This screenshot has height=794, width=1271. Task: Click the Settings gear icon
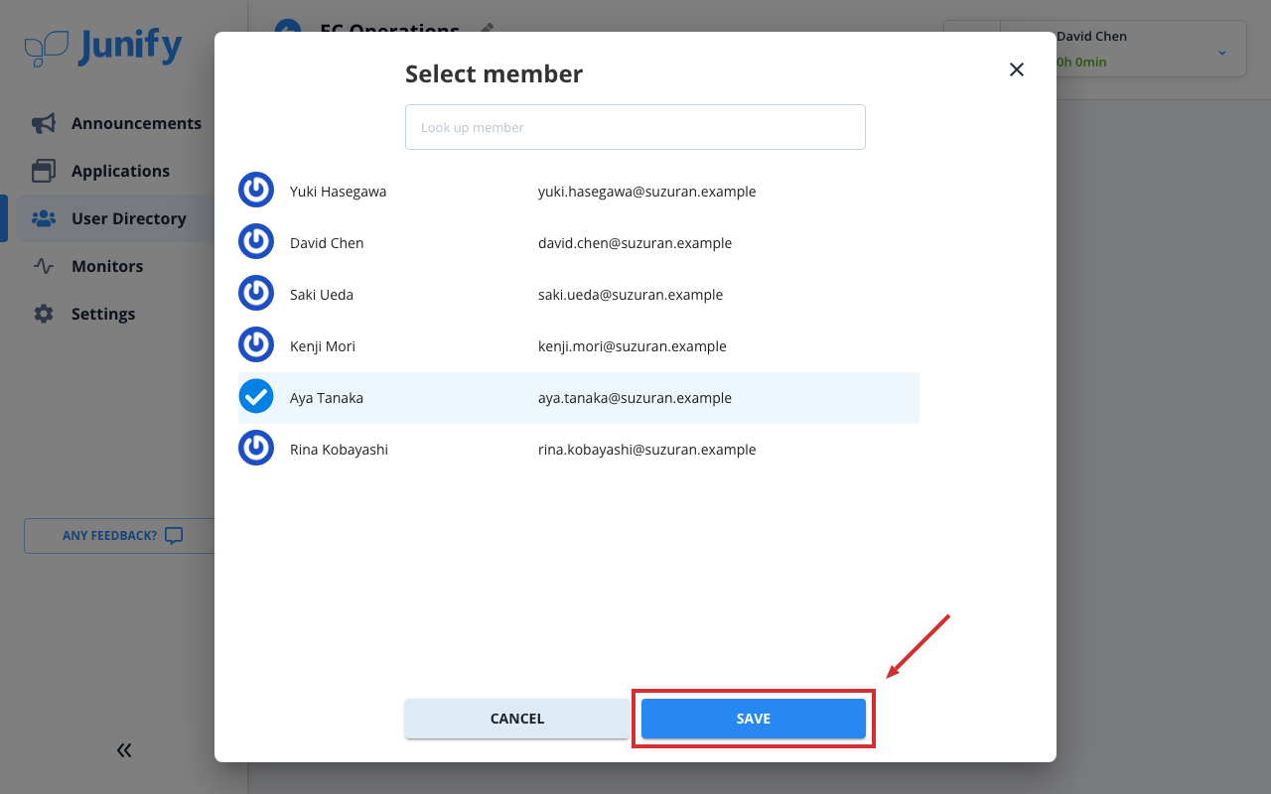44,314
